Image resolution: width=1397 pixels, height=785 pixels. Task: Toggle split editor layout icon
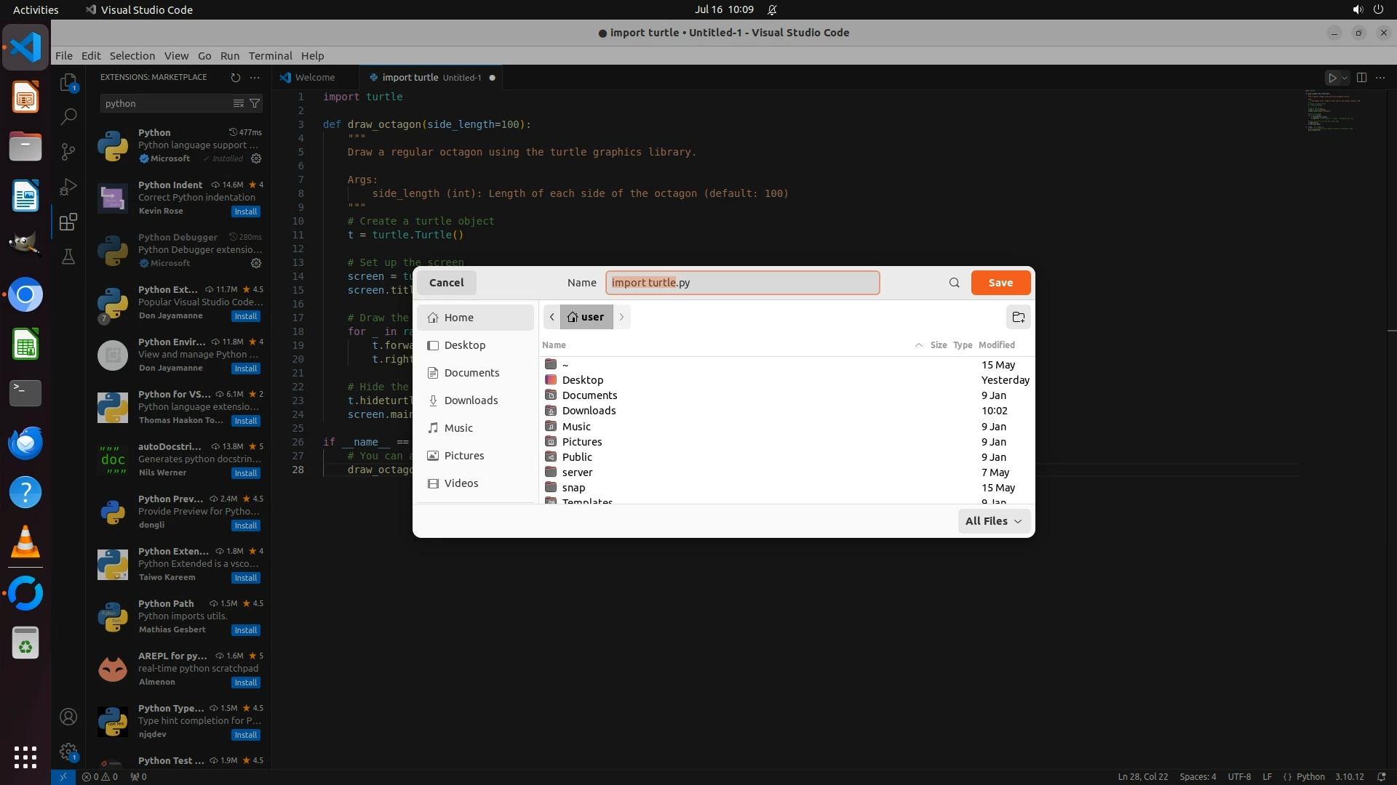point(1361,77)
